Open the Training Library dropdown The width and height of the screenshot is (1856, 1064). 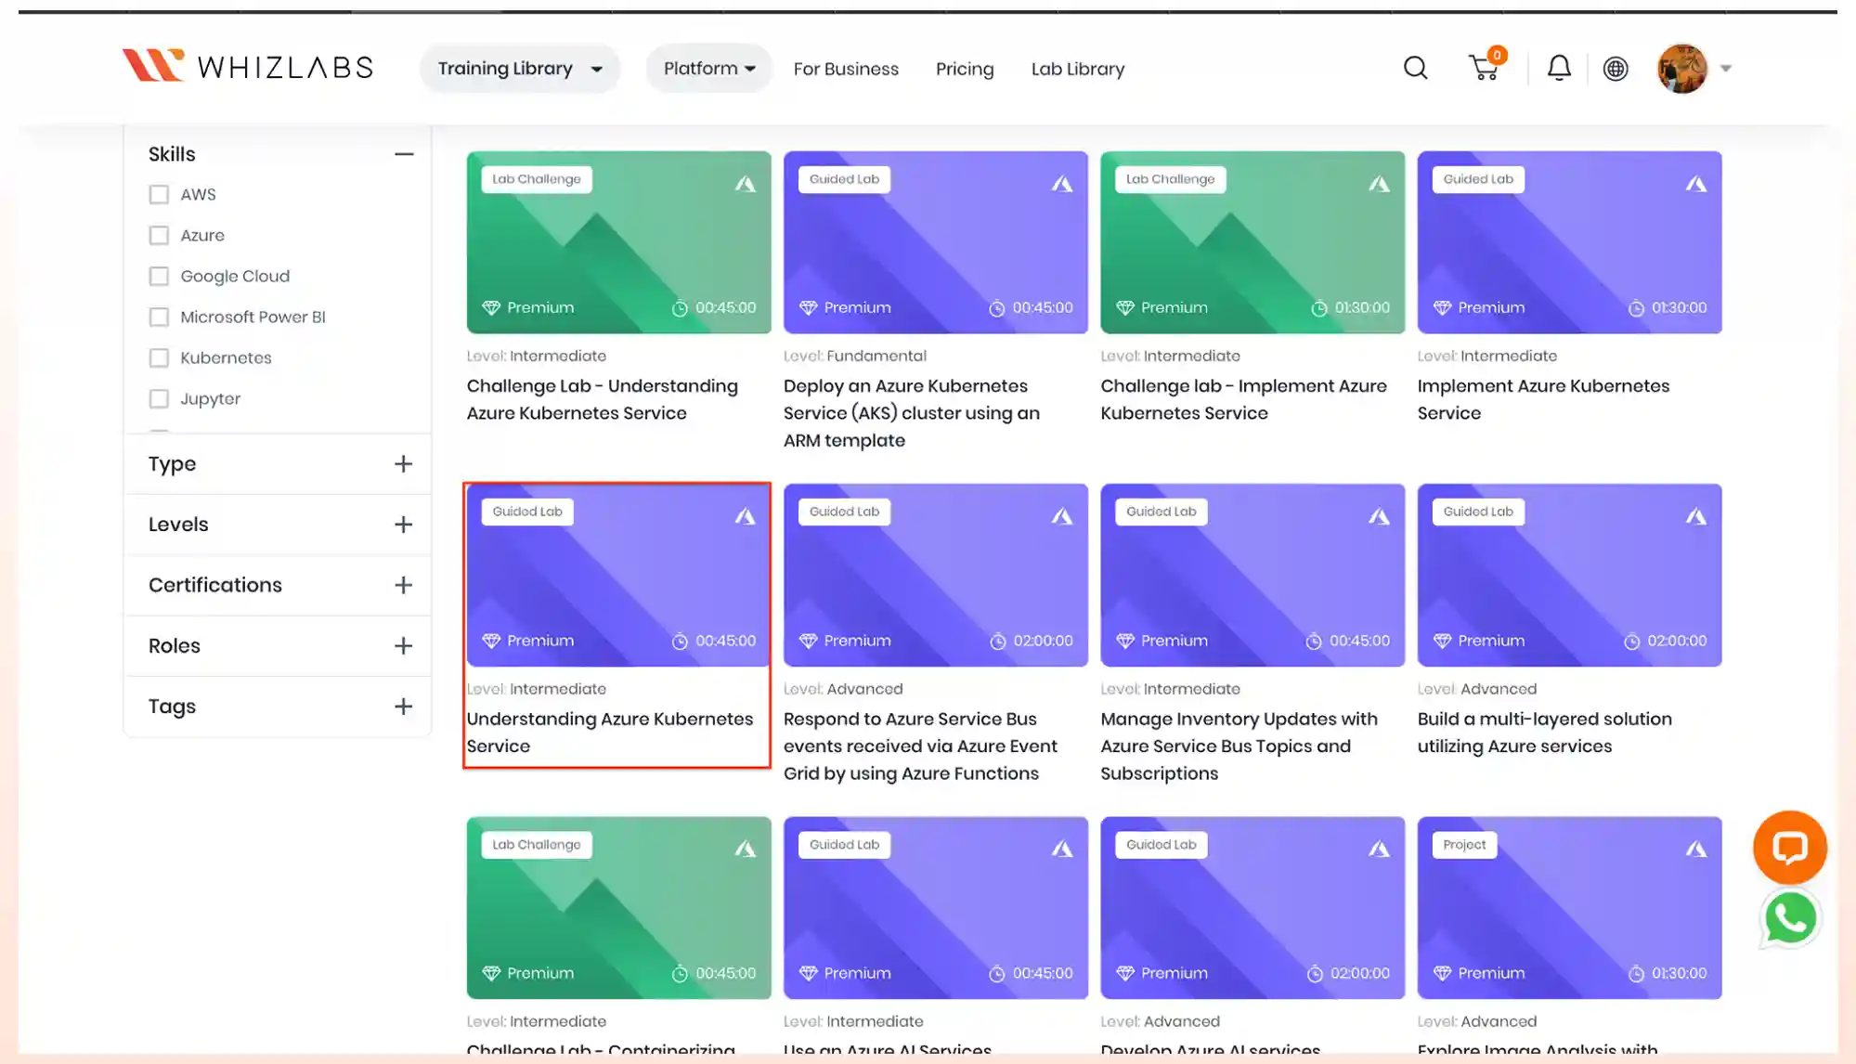[x=519, y=69]
